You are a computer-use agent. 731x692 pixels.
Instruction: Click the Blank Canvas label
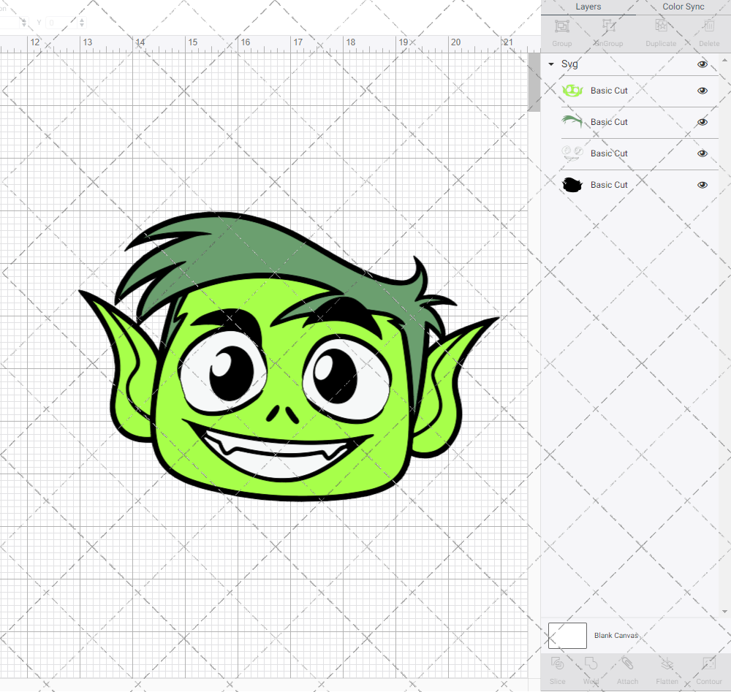tap(616, 636)
